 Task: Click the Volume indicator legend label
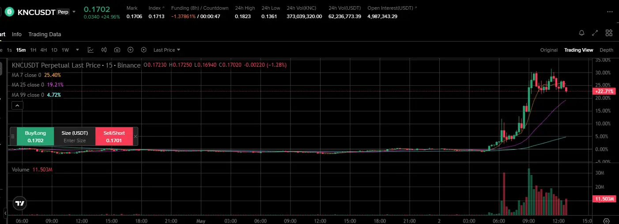(x=20, y=170)
